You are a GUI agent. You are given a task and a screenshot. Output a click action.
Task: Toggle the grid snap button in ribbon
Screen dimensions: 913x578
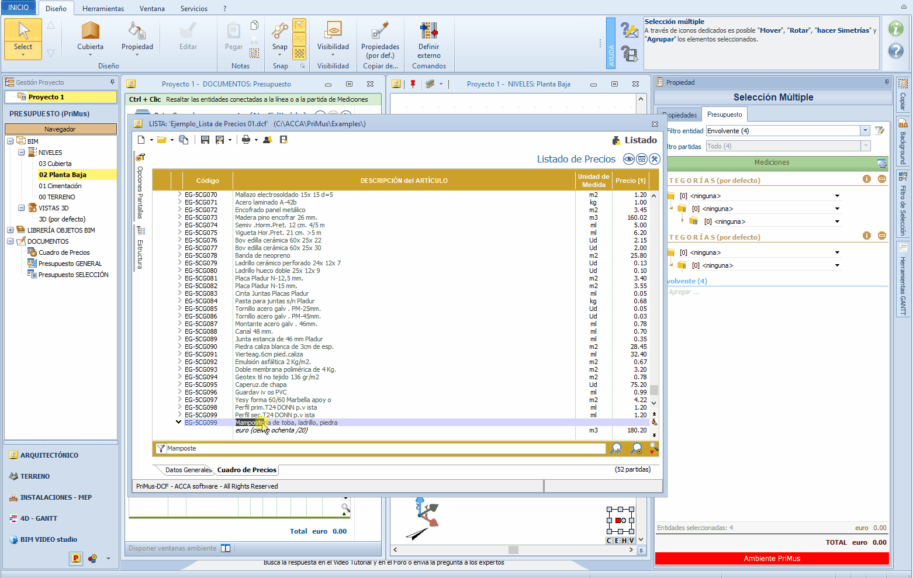coord(299,54)
